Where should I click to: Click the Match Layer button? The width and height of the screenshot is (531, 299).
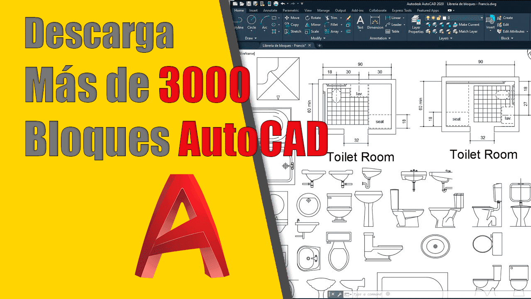465,31
